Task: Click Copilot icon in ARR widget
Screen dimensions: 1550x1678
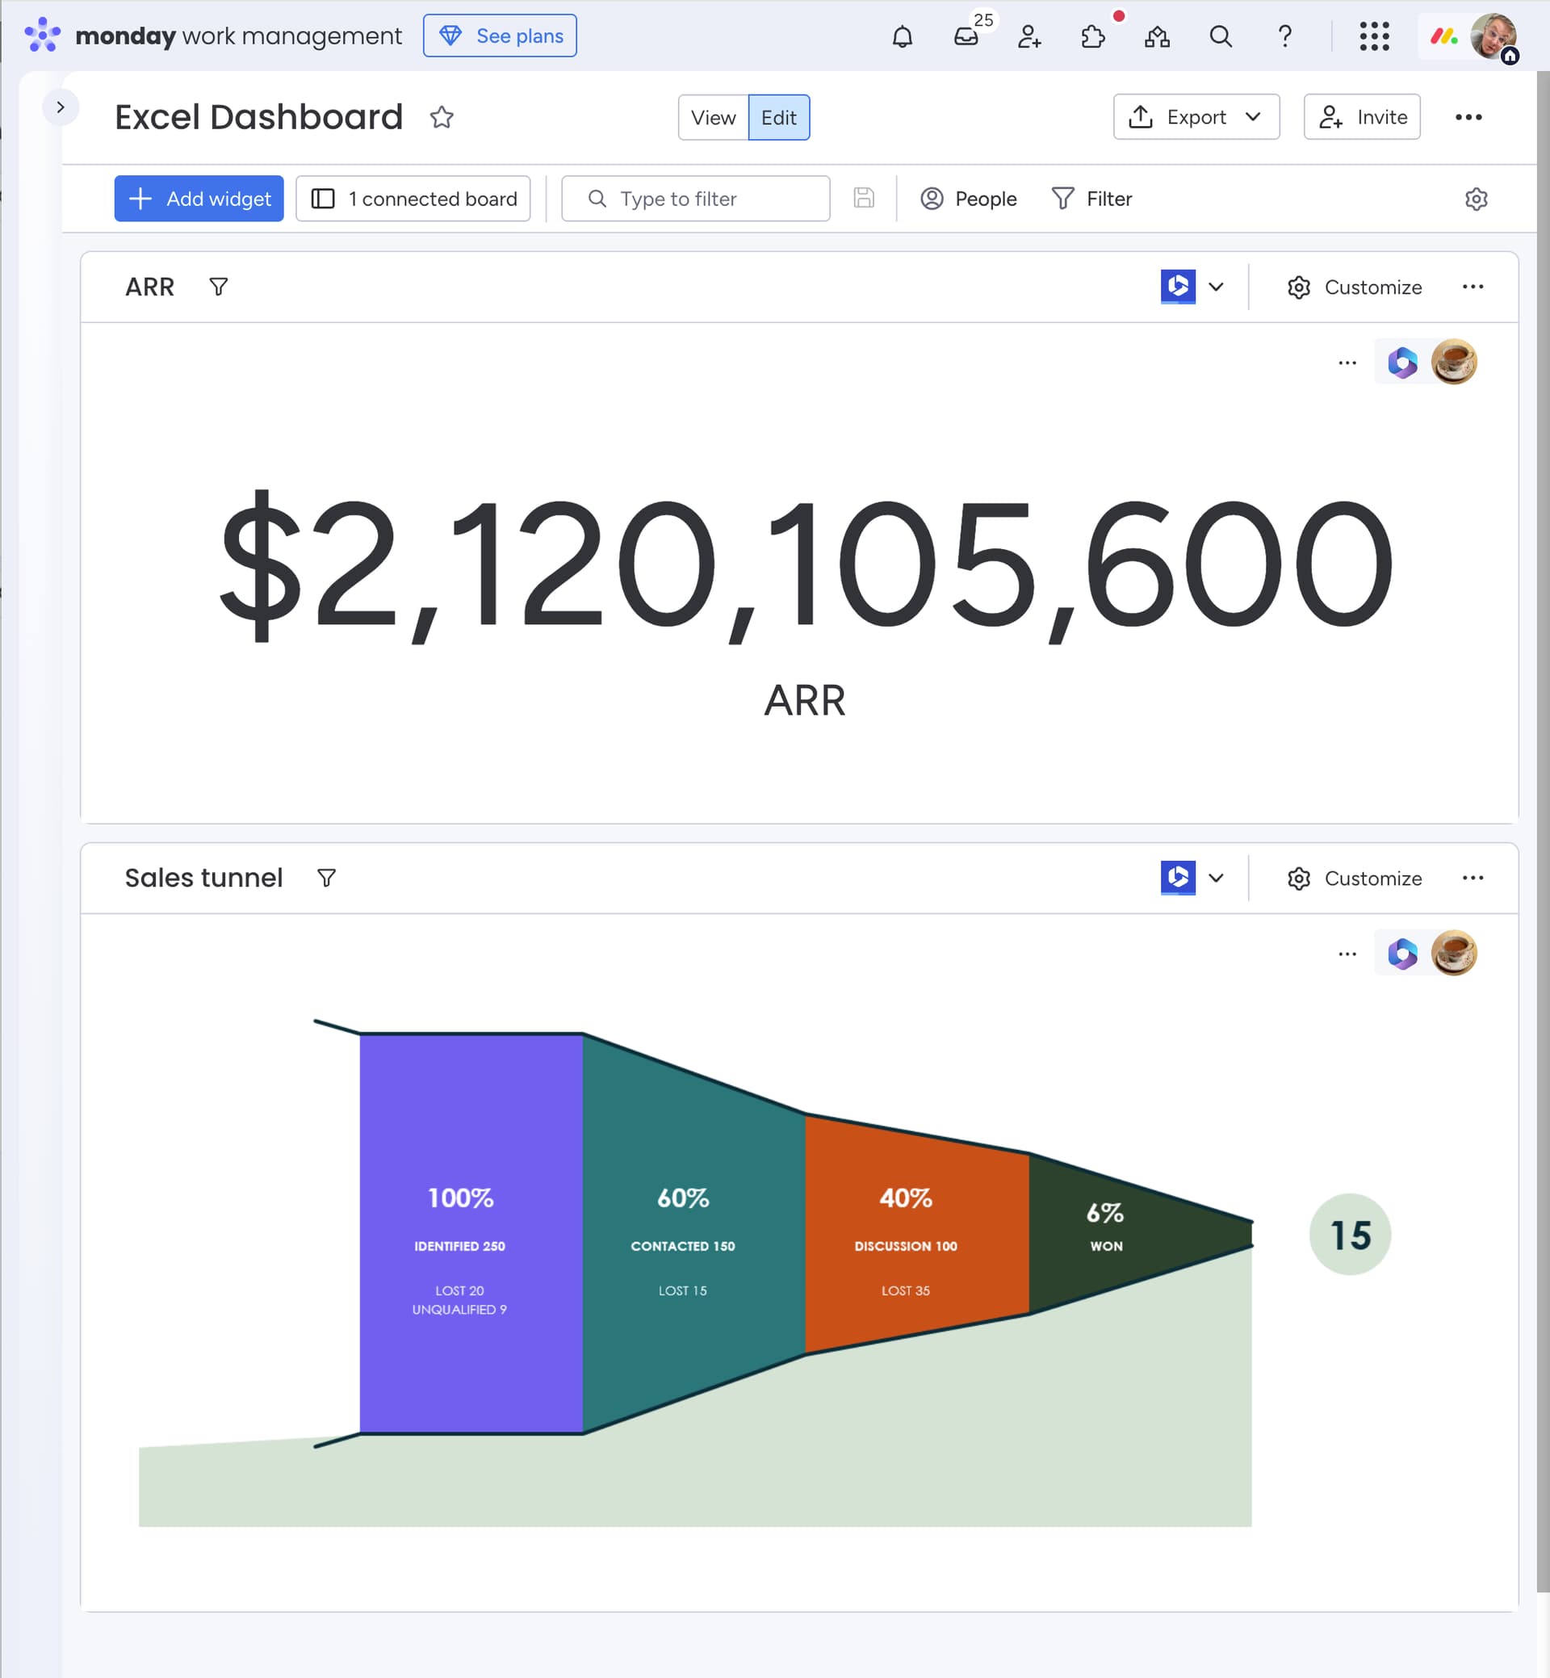Action: [1401, 363]
